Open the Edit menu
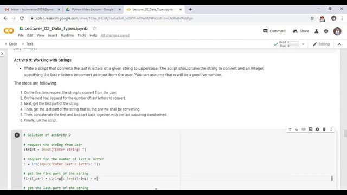This screenshot has height=195, width=347. tap(30, 35)
